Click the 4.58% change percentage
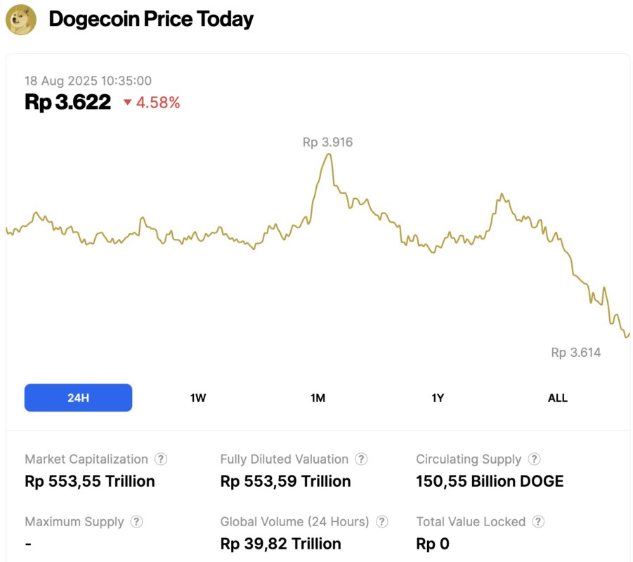 (156, 103)
